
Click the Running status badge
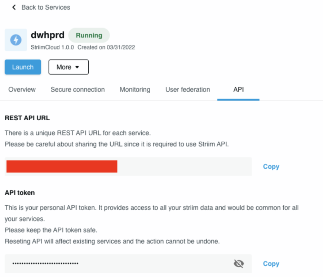click(89, 35)
